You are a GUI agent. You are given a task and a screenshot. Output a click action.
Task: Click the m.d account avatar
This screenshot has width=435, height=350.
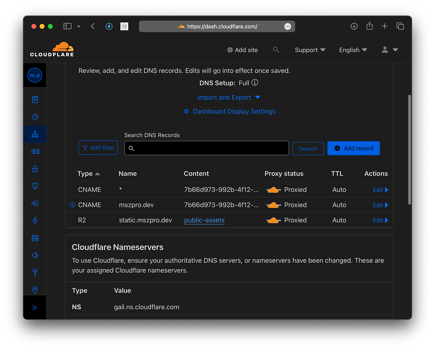pos(34,75)
